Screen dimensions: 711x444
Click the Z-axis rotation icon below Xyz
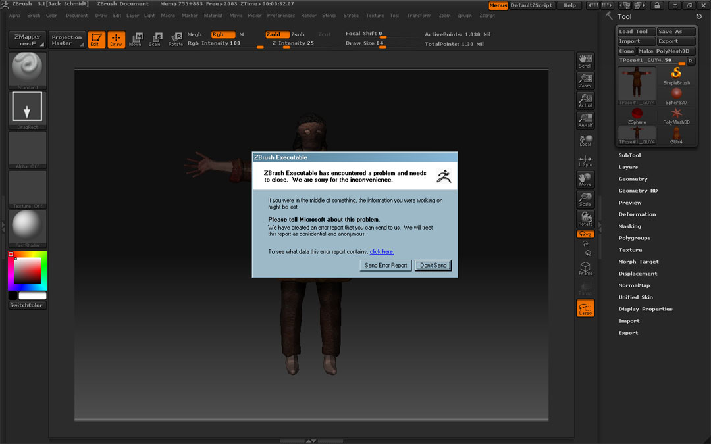coord(588,253)
